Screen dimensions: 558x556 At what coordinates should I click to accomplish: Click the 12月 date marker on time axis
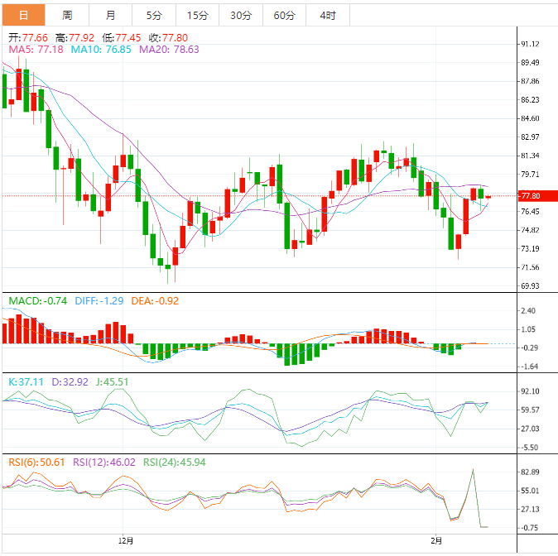[126, 540]
